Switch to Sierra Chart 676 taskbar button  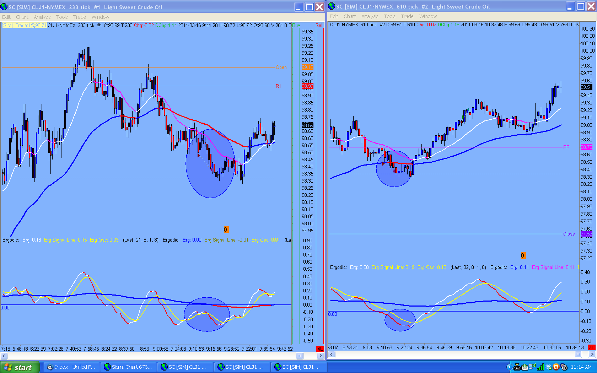click(x=128, y=367)
